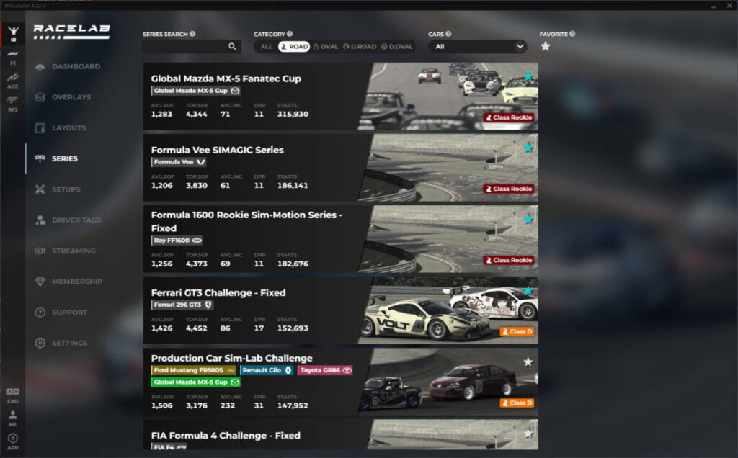Open Formula 1600 Rookie Sim-Motion Series title
Image resolution: width=738 pixels, height=458 pixels.
[246, 222]
